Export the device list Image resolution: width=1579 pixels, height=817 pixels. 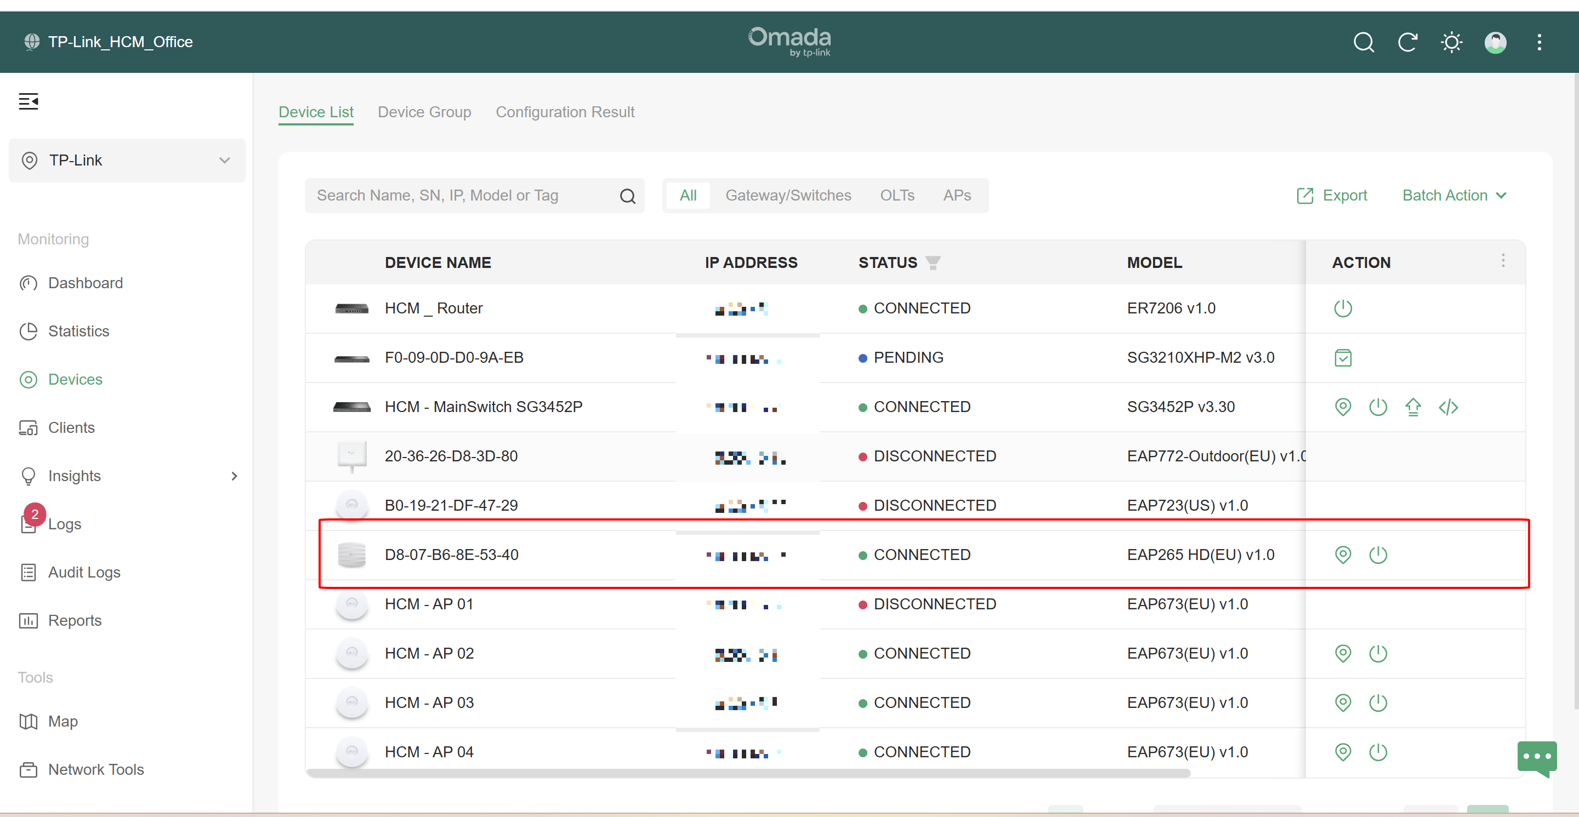click(x=1331, y=196)
